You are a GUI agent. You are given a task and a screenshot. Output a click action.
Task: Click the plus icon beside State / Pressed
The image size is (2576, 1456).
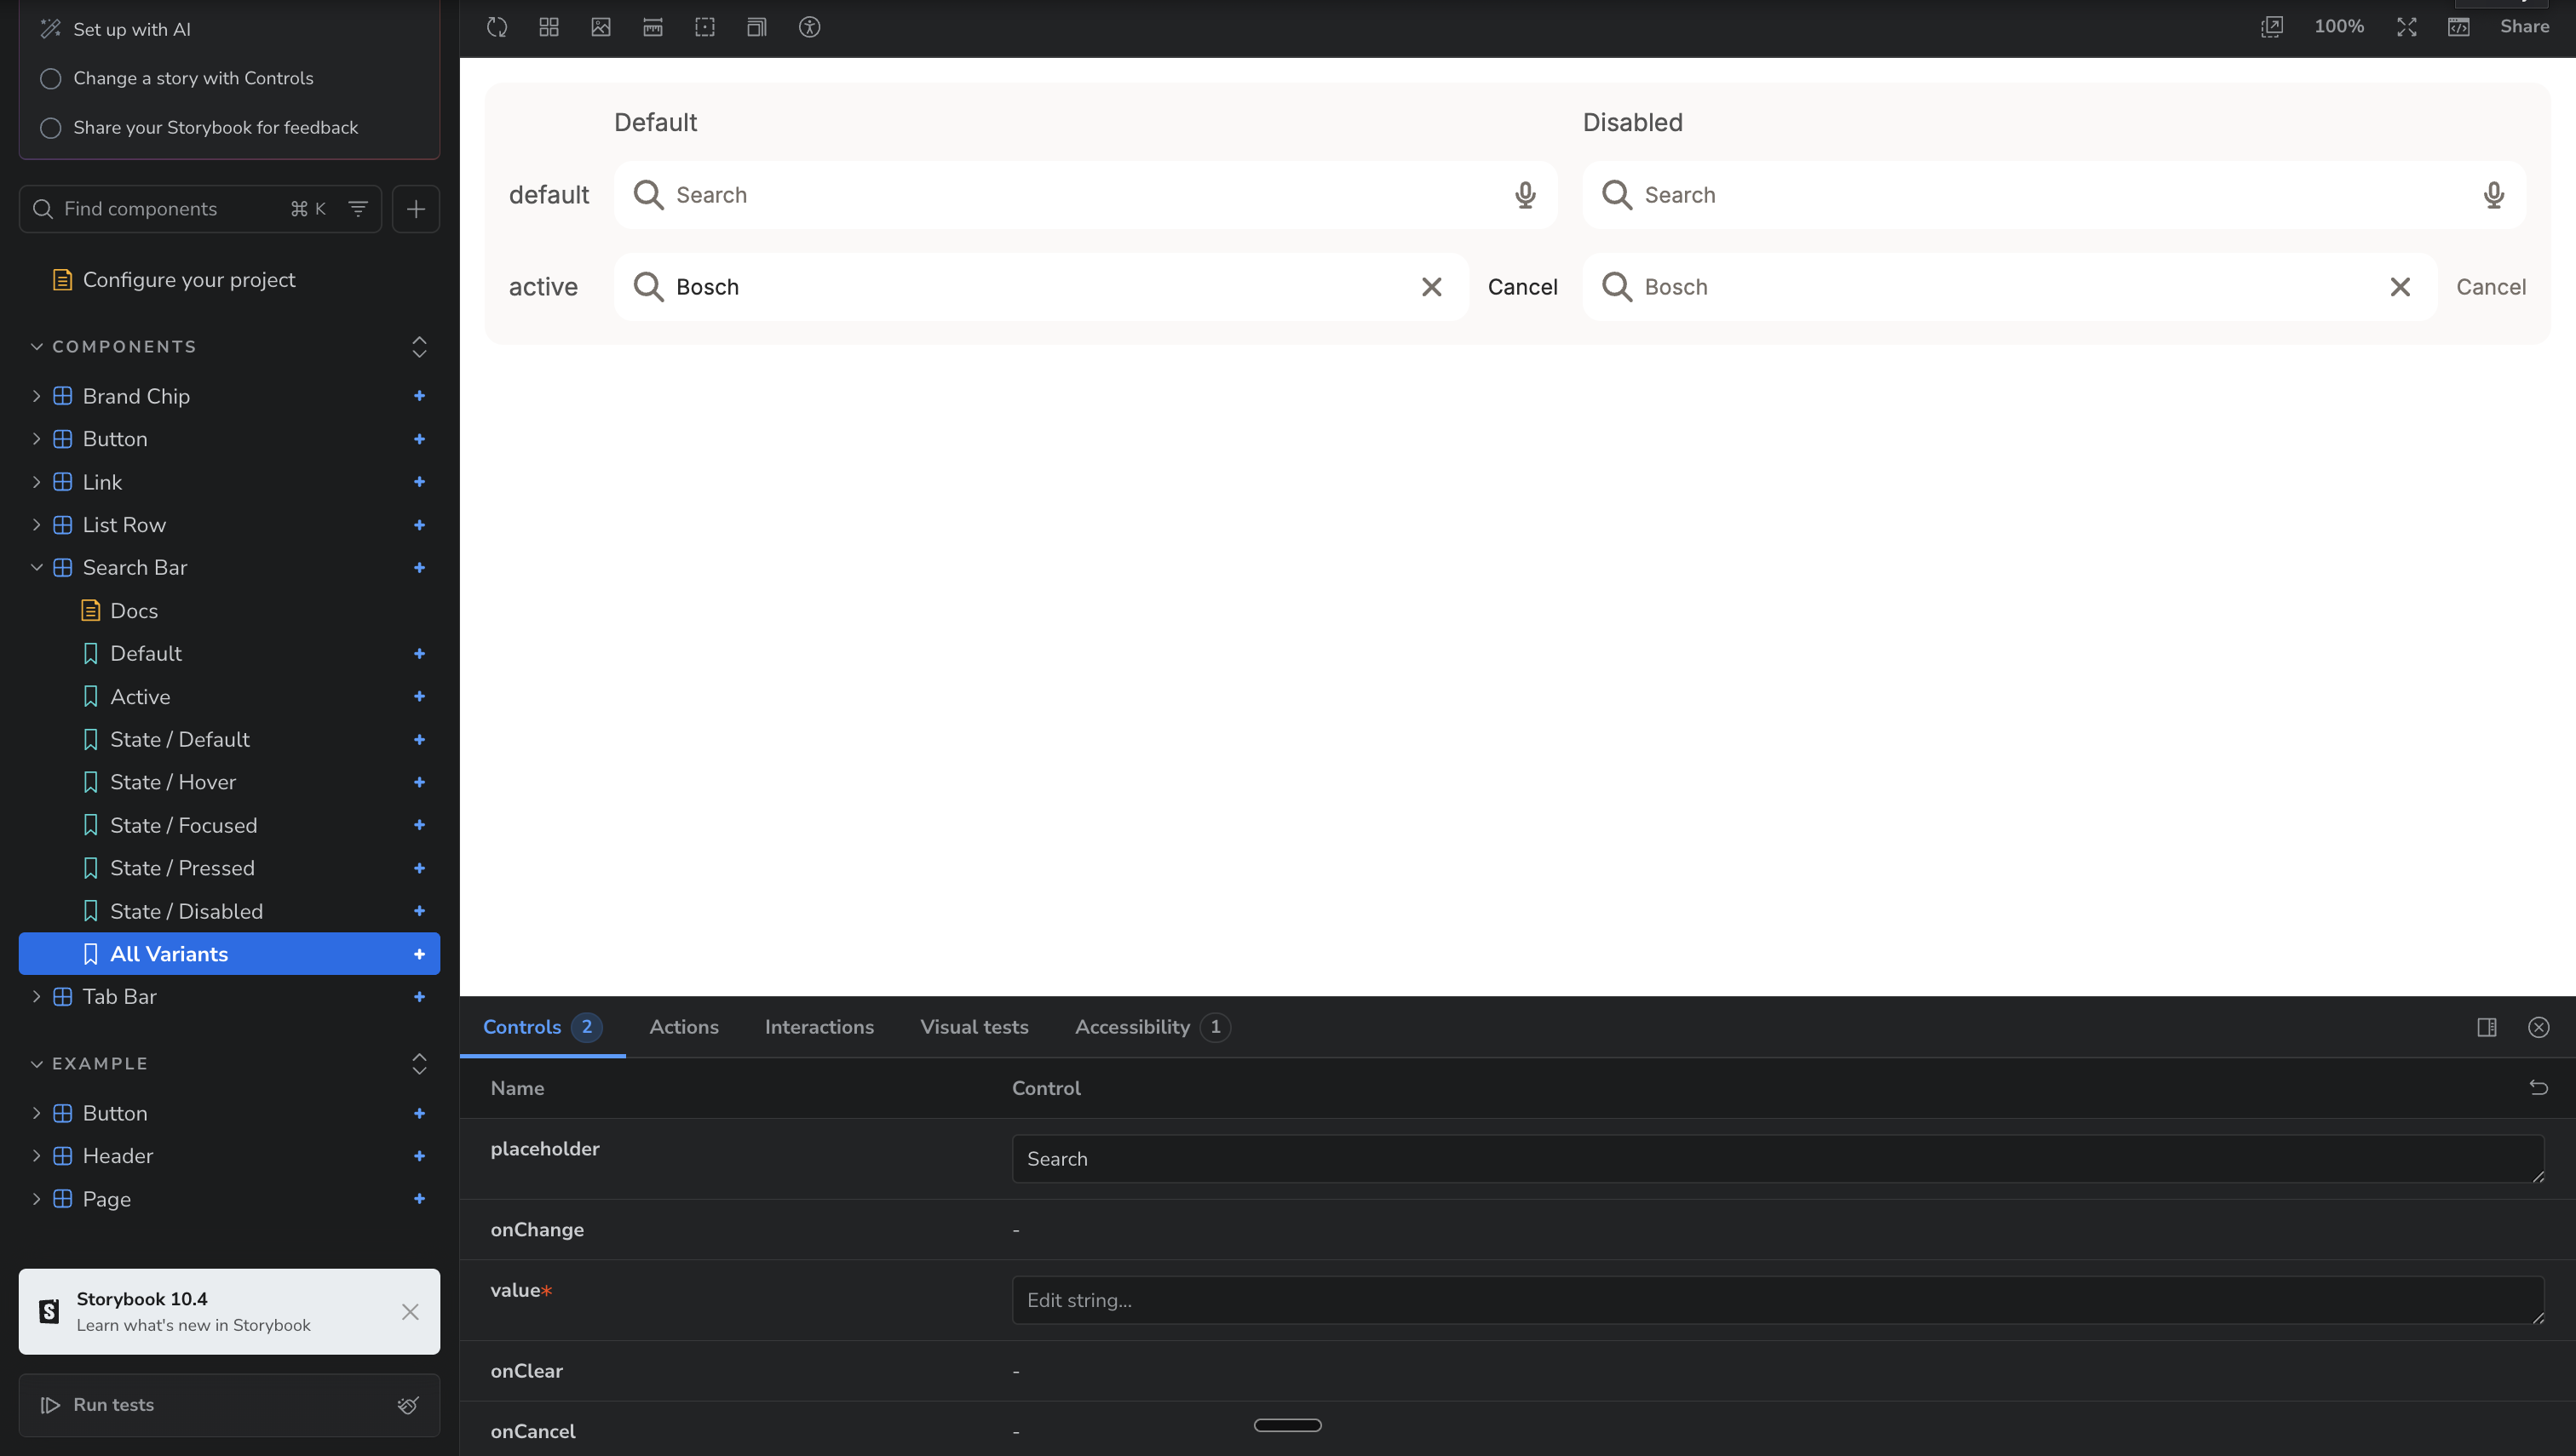(419, 868)
